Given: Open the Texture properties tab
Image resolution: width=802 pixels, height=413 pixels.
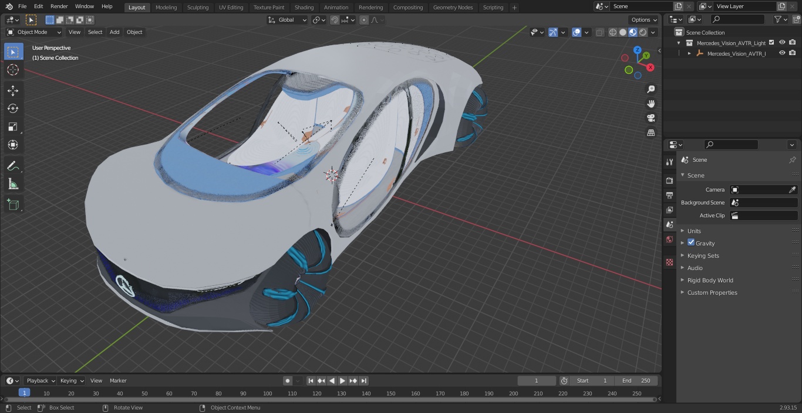Looking at the screenshot, I should pos(669,262).
